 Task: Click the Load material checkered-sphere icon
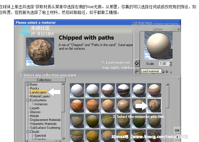click(x=137, y=63)
